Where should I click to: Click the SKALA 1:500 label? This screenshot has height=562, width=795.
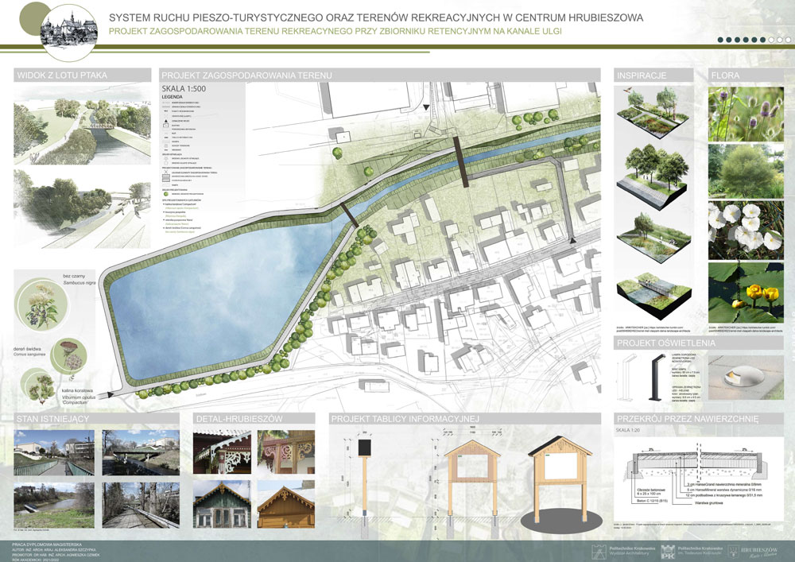[184, 89]
